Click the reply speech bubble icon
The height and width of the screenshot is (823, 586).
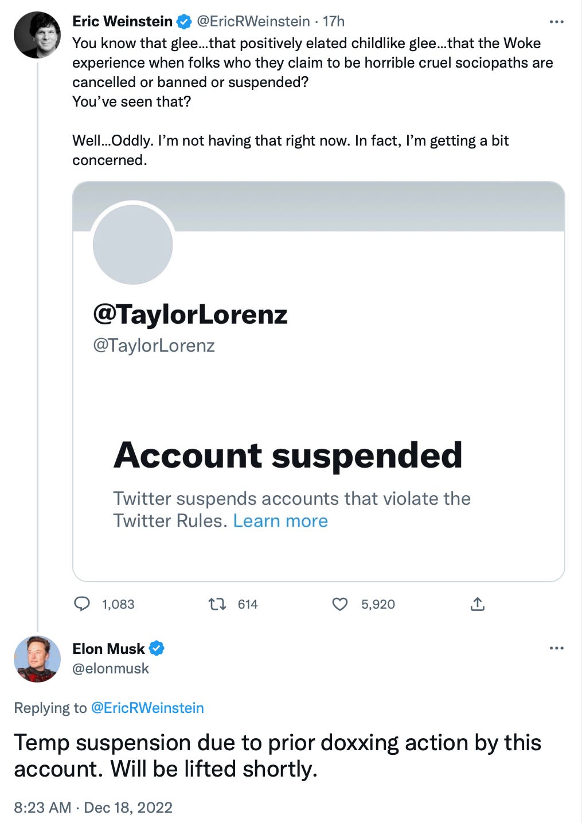coord(83,603)
